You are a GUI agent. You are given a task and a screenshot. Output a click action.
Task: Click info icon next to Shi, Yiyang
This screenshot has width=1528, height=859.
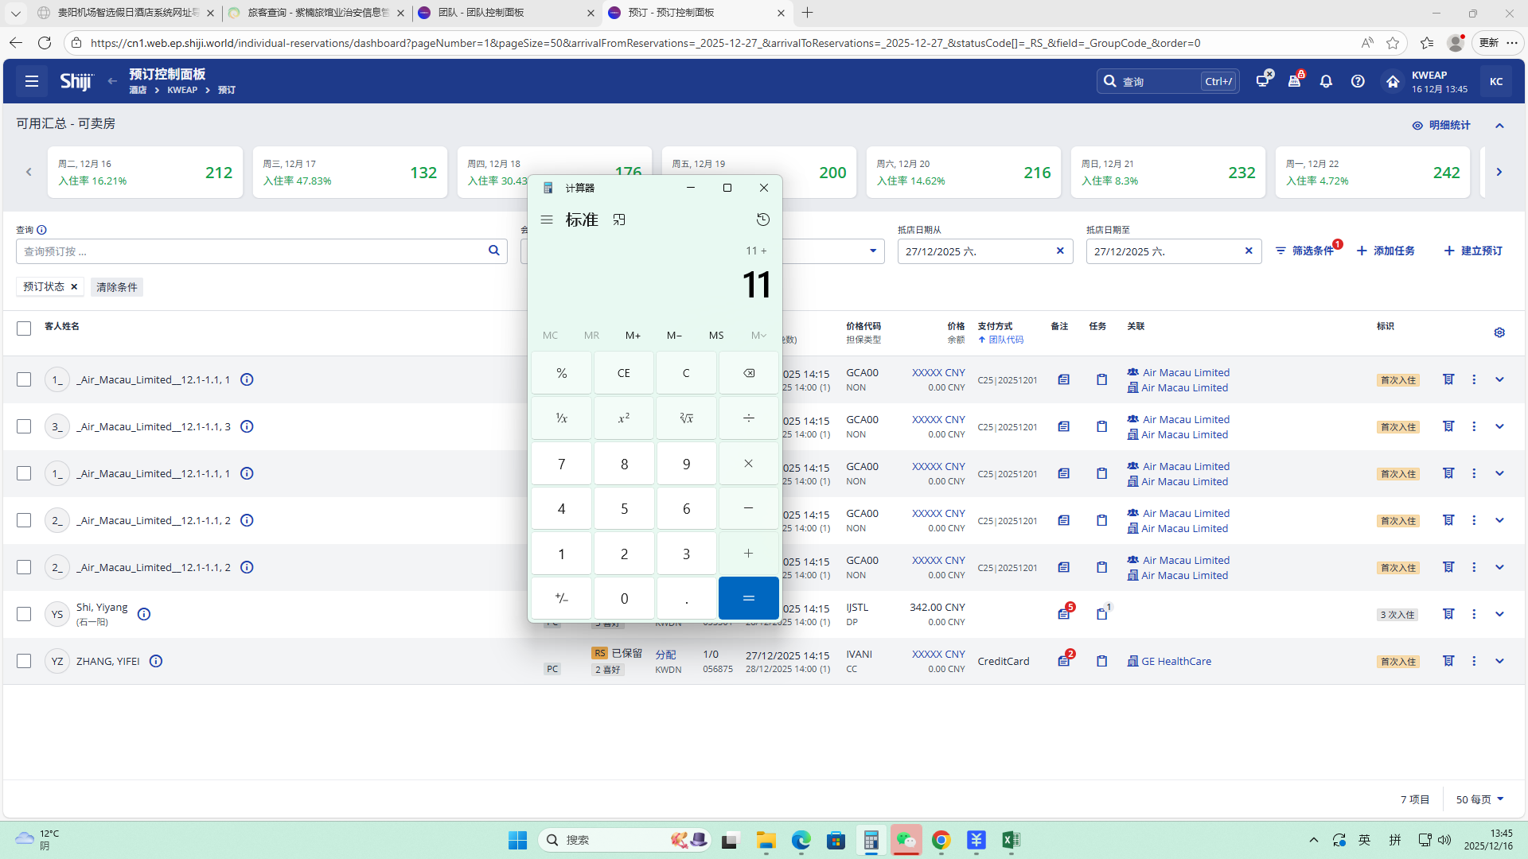(144, 614)
